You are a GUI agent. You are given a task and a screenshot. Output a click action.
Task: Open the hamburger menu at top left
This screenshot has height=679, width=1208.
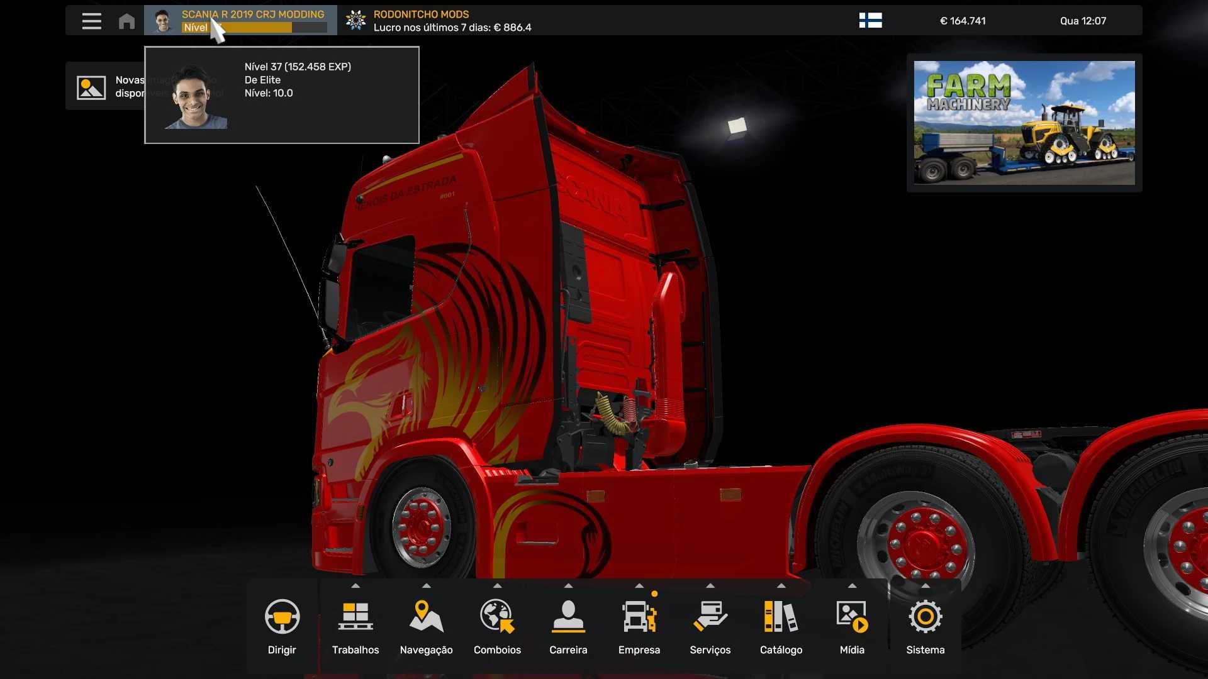pos(92,21)
